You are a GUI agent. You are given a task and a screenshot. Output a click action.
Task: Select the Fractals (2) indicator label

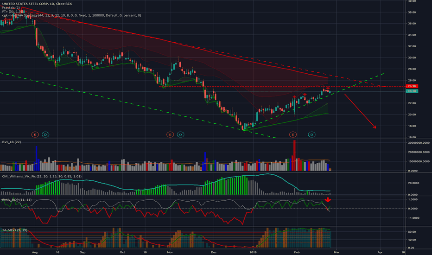tap(11, 7)
